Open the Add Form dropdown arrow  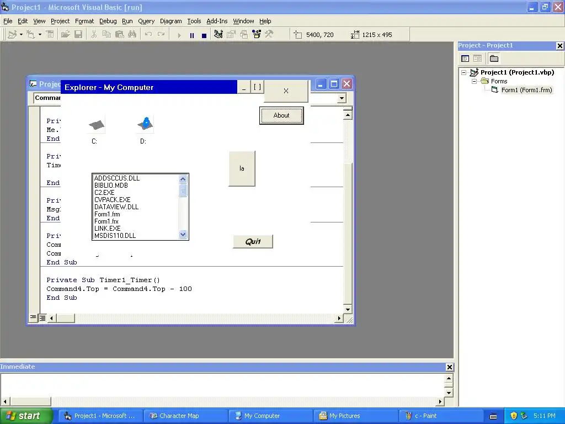coord(40,35)
